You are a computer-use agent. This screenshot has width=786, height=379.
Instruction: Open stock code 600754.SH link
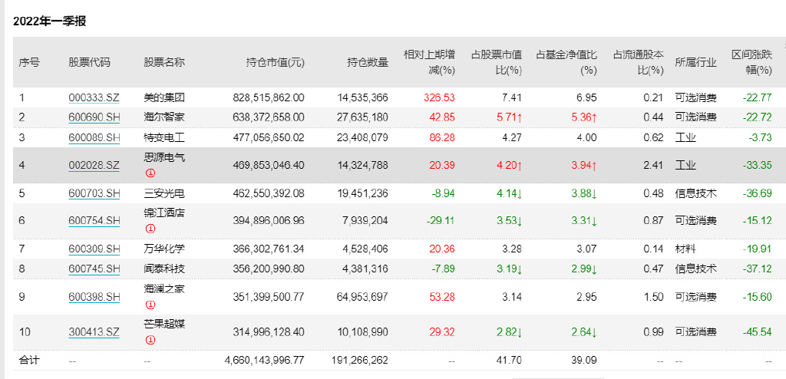94,221
